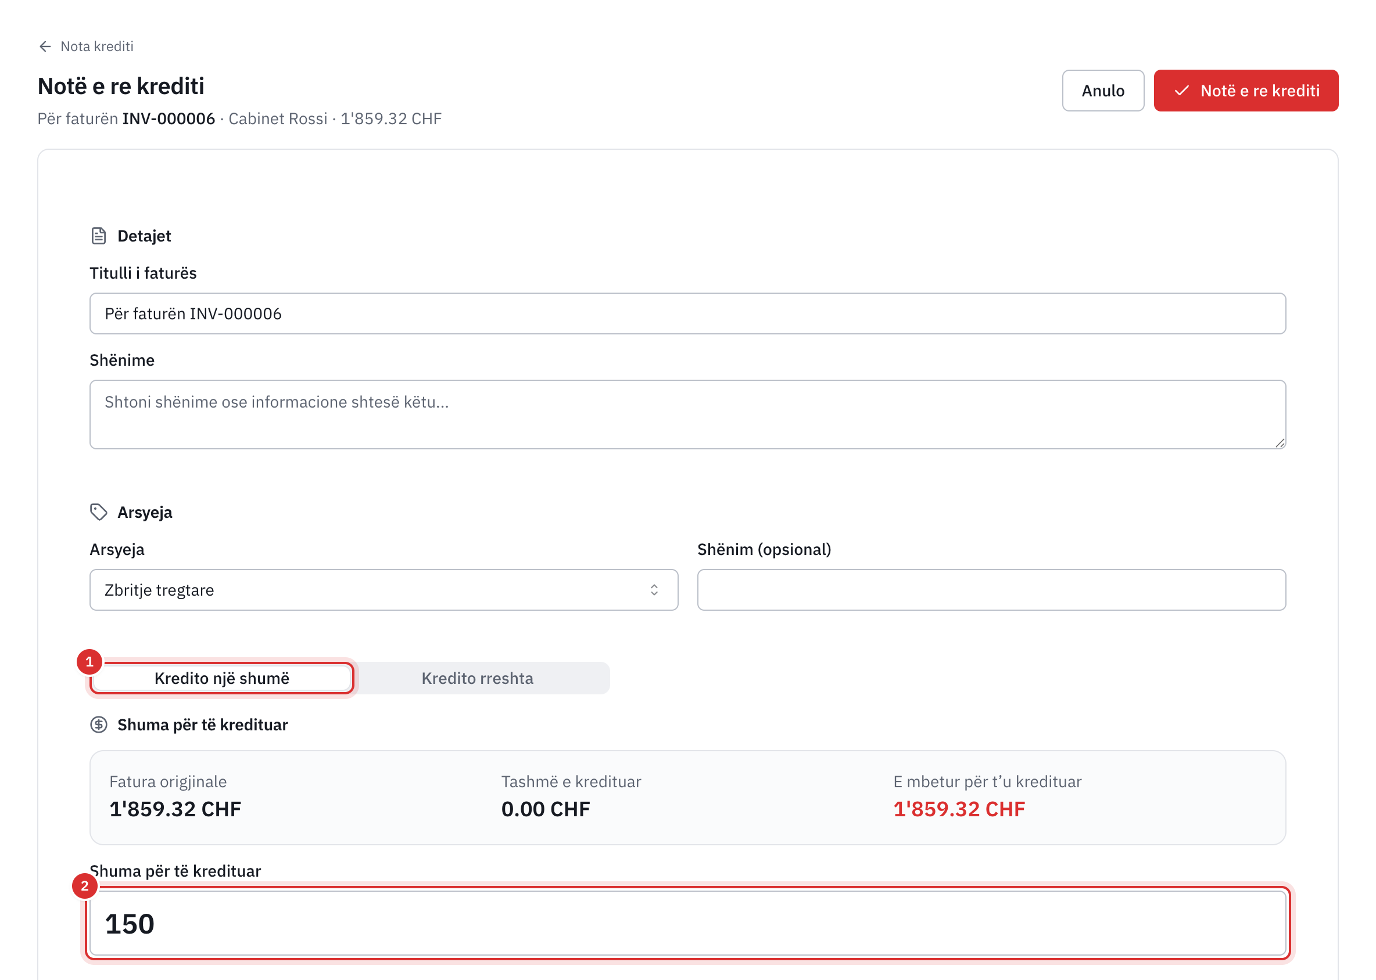The width and height of the screenshot is (1376, 980).
Task: Confirm with Notë e re krediti button
Action: tap(1245, 91)
